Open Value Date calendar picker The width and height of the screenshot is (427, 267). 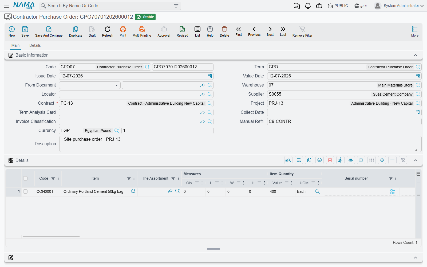(x=418, y=76)
